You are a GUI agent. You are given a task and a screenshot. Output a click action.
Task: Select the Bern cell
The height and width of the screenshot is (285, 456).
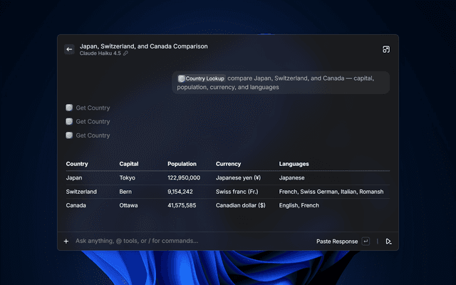(125, 192)
